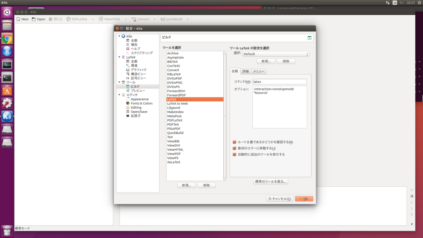Open Terminal from launcher
This screenshot has width=423, height=238.
(7, 77)
